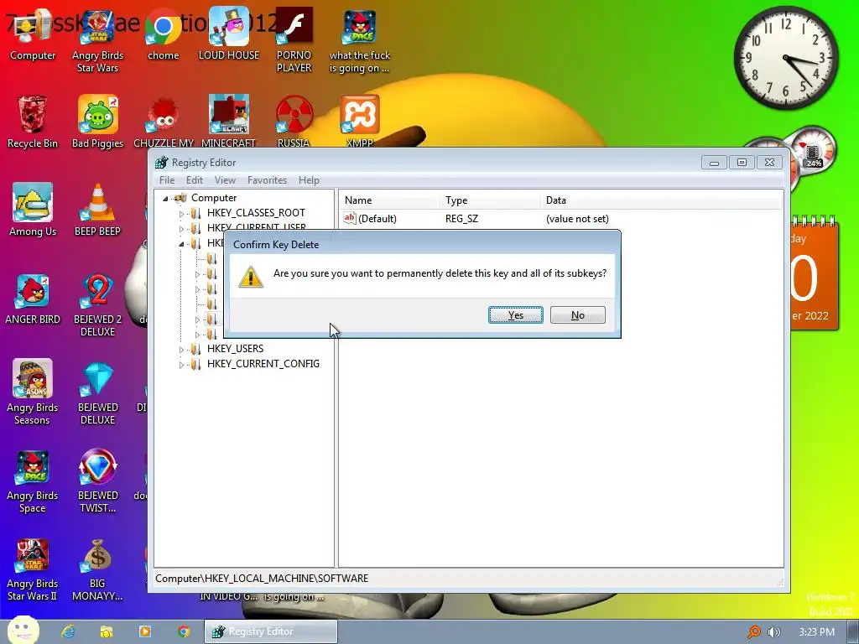
Task: Click the analog clock desktop gadget
Action: [785, 58]
